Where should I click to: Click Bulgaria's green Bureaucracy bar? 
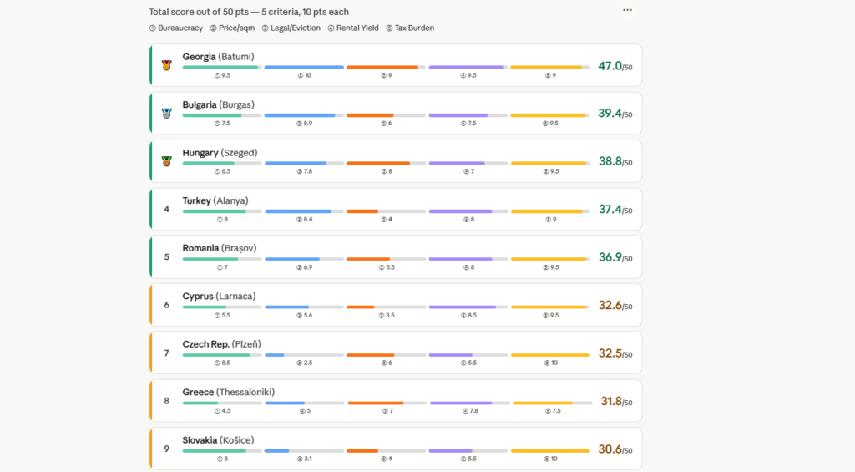(222, 115)
